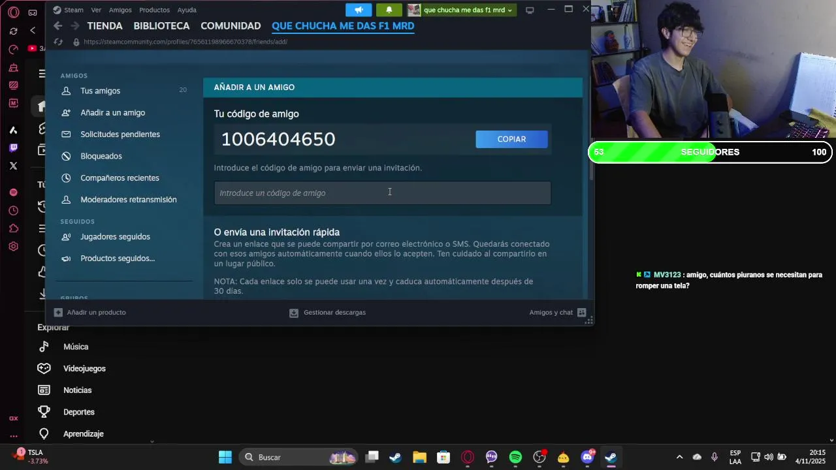The image size is (836, 470).
Task: Click the friend code 1006404650
Action: tap(278, 139)
